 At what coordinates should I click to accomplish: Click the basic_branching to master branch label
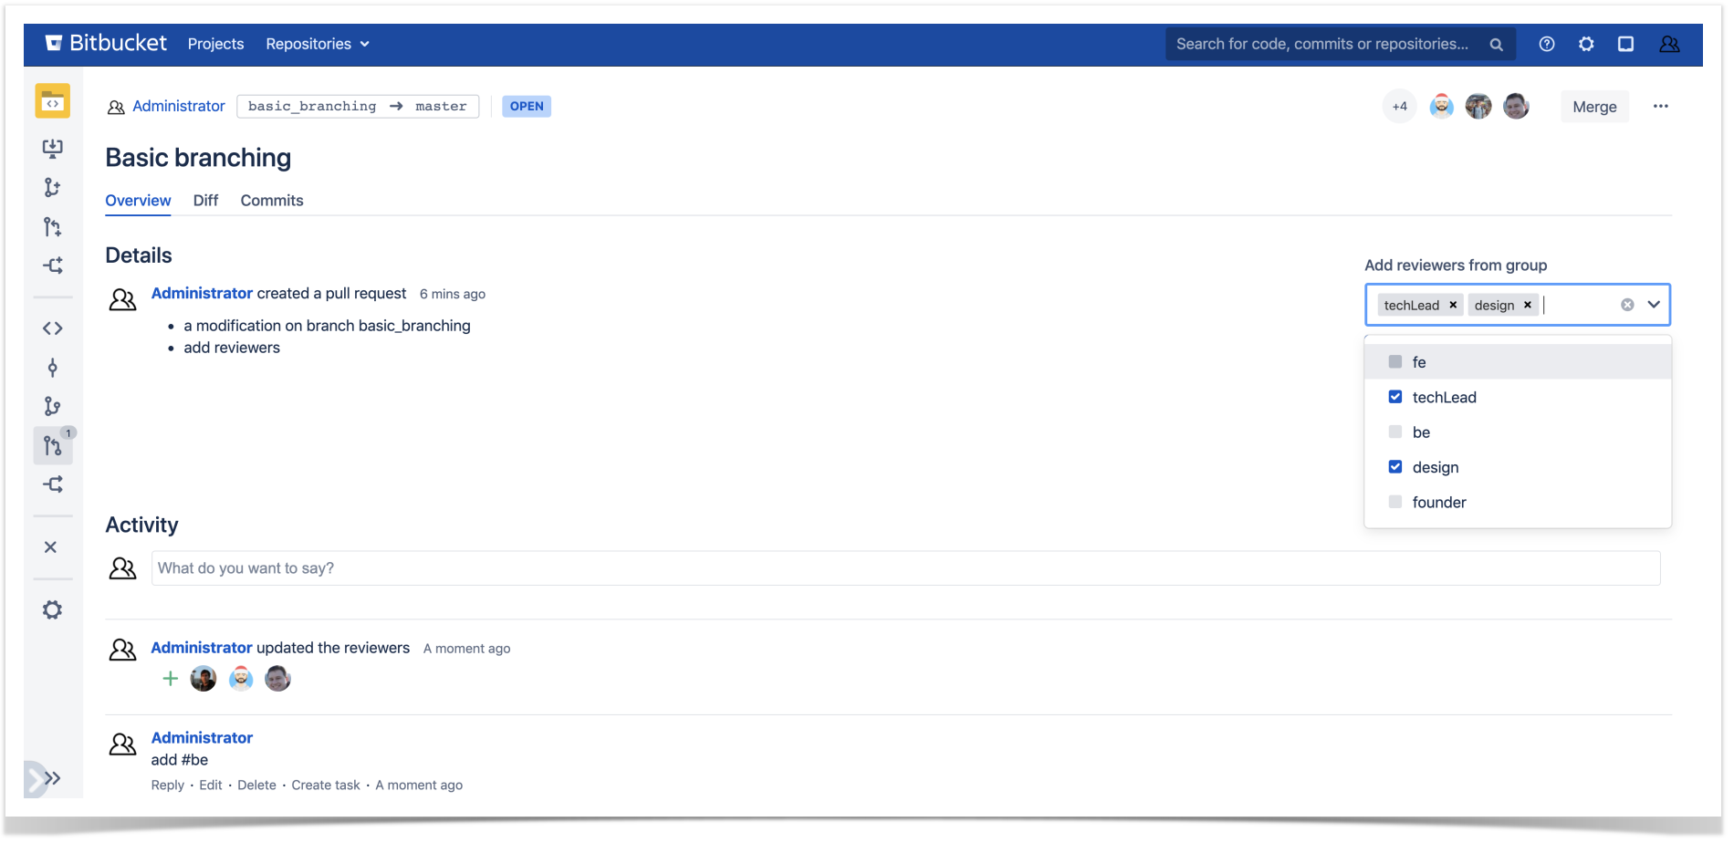tap(358, 107)
